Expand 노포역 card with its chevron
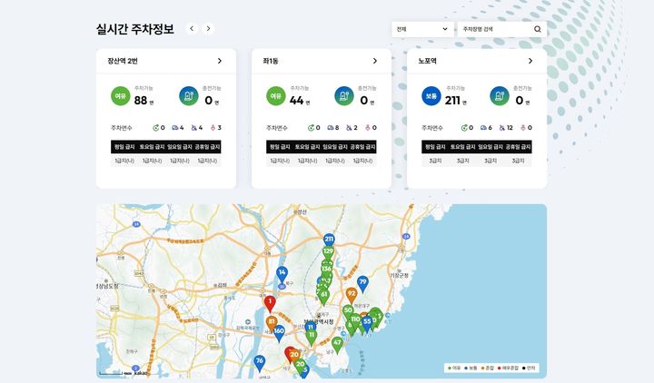 tap(530, 61)
